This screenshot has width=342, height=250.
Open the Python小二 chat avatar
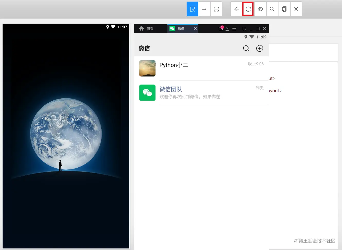147,68
